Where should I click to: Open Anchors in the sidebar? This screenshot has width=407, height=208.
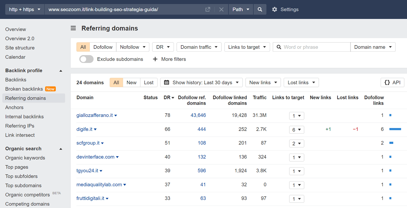14,107
